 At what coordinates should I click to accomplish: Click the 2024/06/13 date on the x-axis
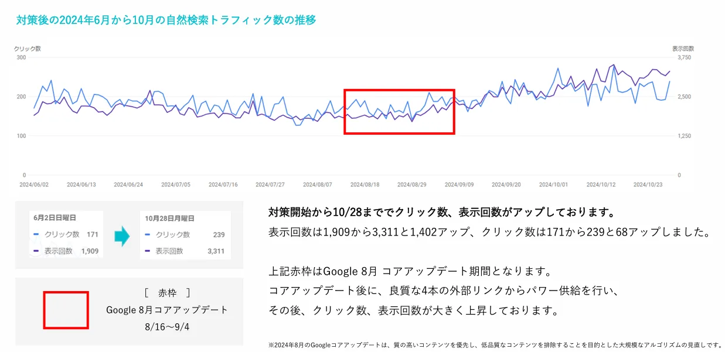81,184
